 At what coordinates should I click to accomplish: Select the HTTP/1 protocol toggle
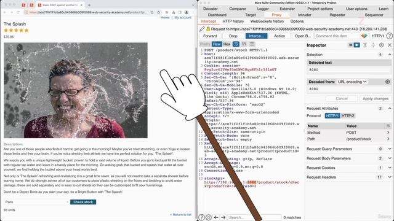coord(332,116)
